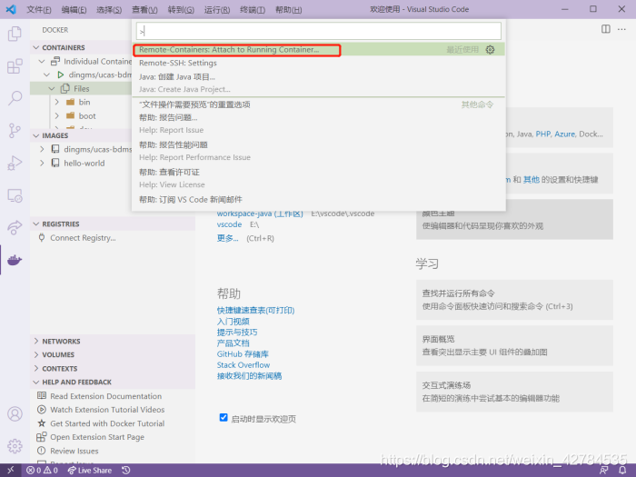Viewport: 636px width, 477px height.
Task: Open the Search view icon
Action: tap(15, 98)
